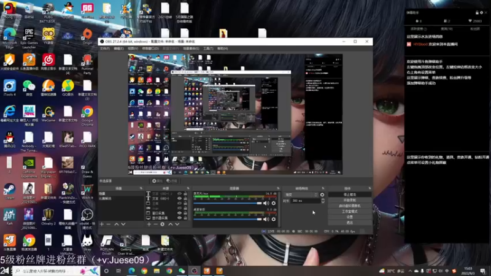Open the Scene Collection (S) menu in OBS
491x276 pixels.
pos(191,48)
